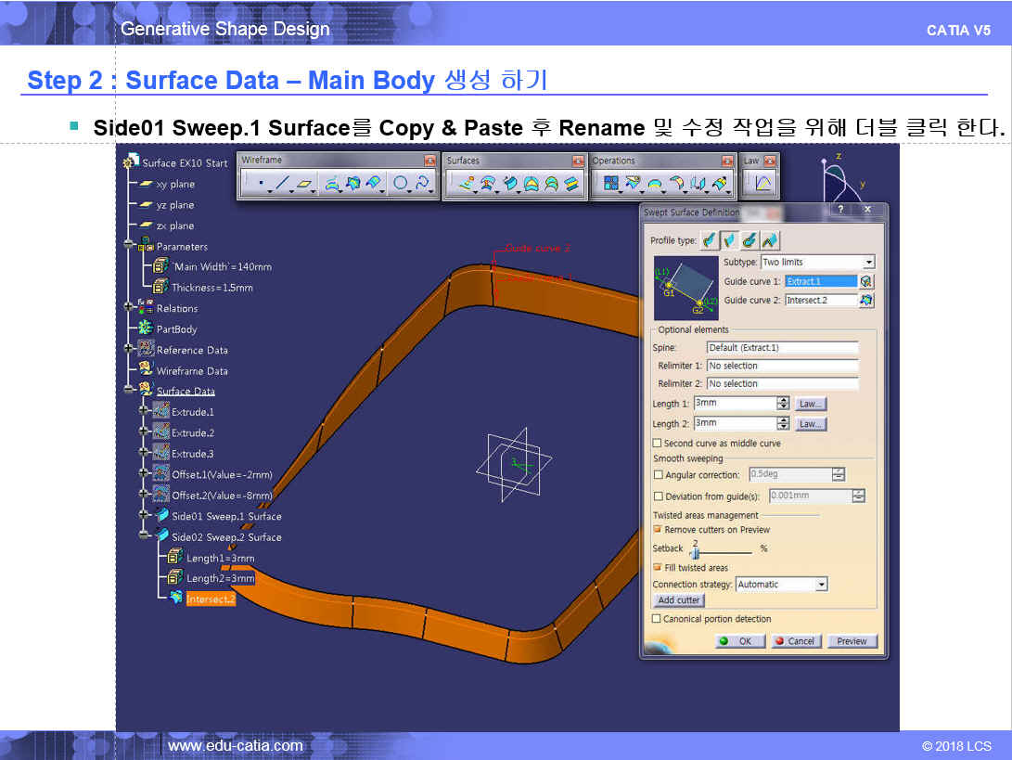
Task: Click the icon beside Guide curve 2 field
Action: 866,300
